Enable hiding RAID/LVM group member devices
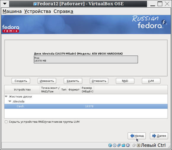Screen dimensions: 172x150 tap(6, 122)
